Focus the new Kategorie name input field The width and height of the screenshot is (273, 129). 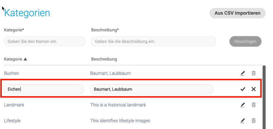coord(44,41)
